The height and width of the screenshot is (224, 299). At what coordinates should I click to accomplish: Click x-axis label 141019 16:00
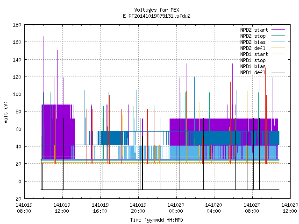pyautogui.click(x=100, y=208)
